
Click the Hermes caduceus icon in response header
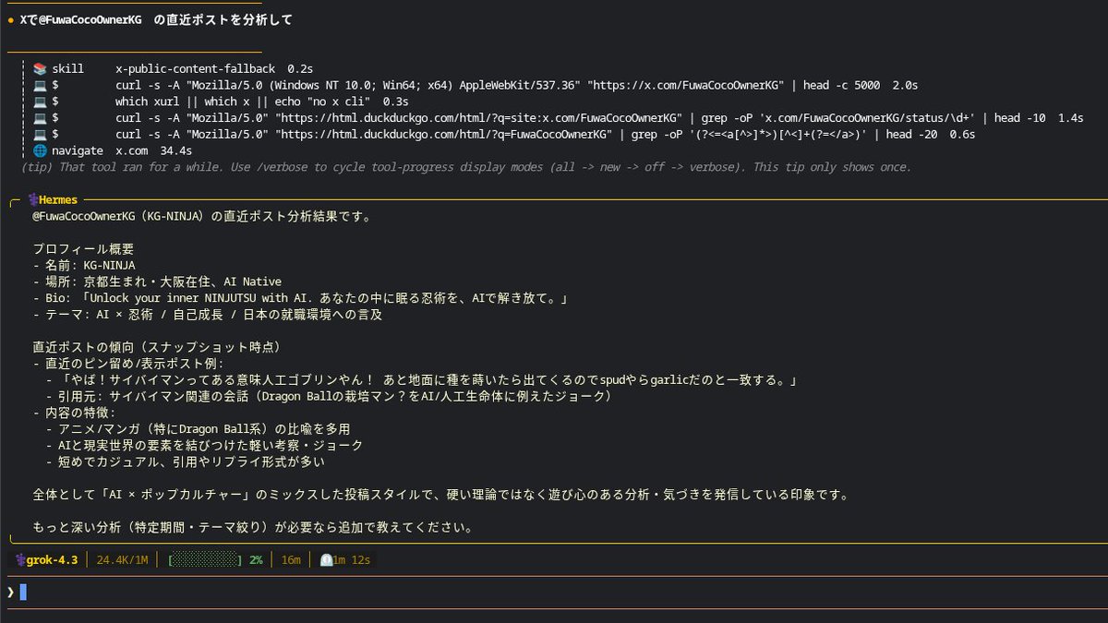coord(32,200)
